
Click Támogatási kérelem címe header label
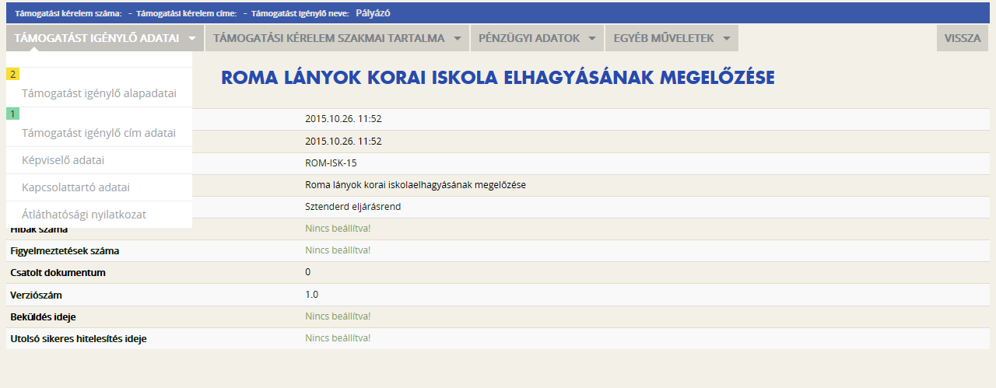tap(187, 13)
